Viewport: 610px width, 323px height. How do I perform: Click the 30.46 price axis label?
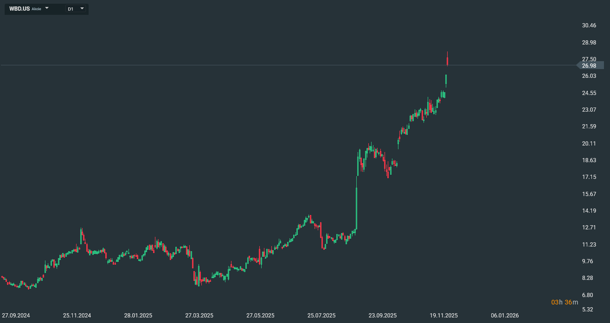[x=589, y=25]
